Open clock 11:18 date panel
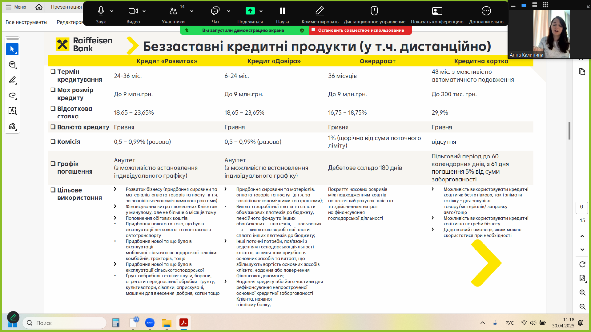Image resolution: width=591 pixels, height=332 pixels. [x=563, y=323]
